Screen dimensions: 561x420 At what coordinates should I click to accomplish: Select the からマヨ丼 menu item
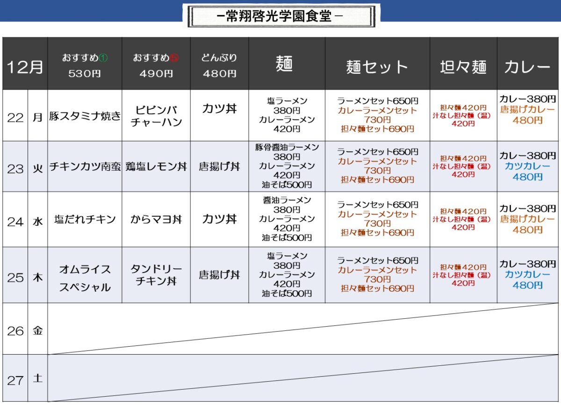click(x=156, y=219)
